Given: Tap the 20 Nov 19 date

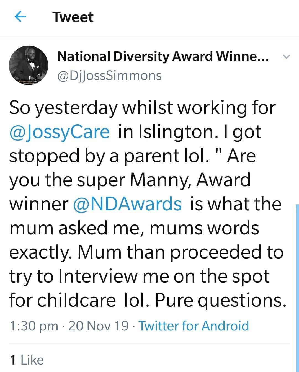Looking at the screenshot, I should 98,326.
